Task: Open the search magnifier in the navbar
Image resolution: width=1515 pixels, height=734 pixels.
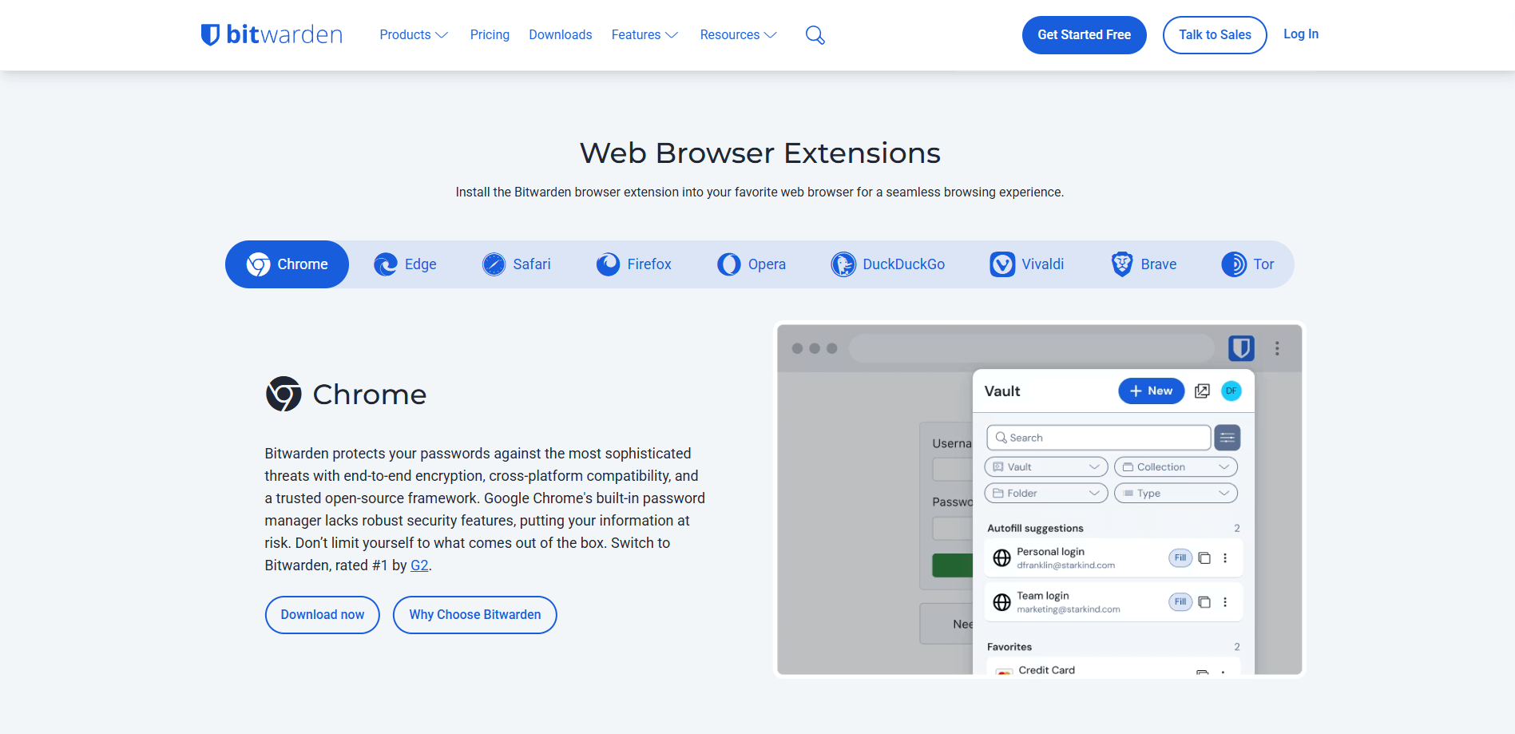Action: point(815,34)
